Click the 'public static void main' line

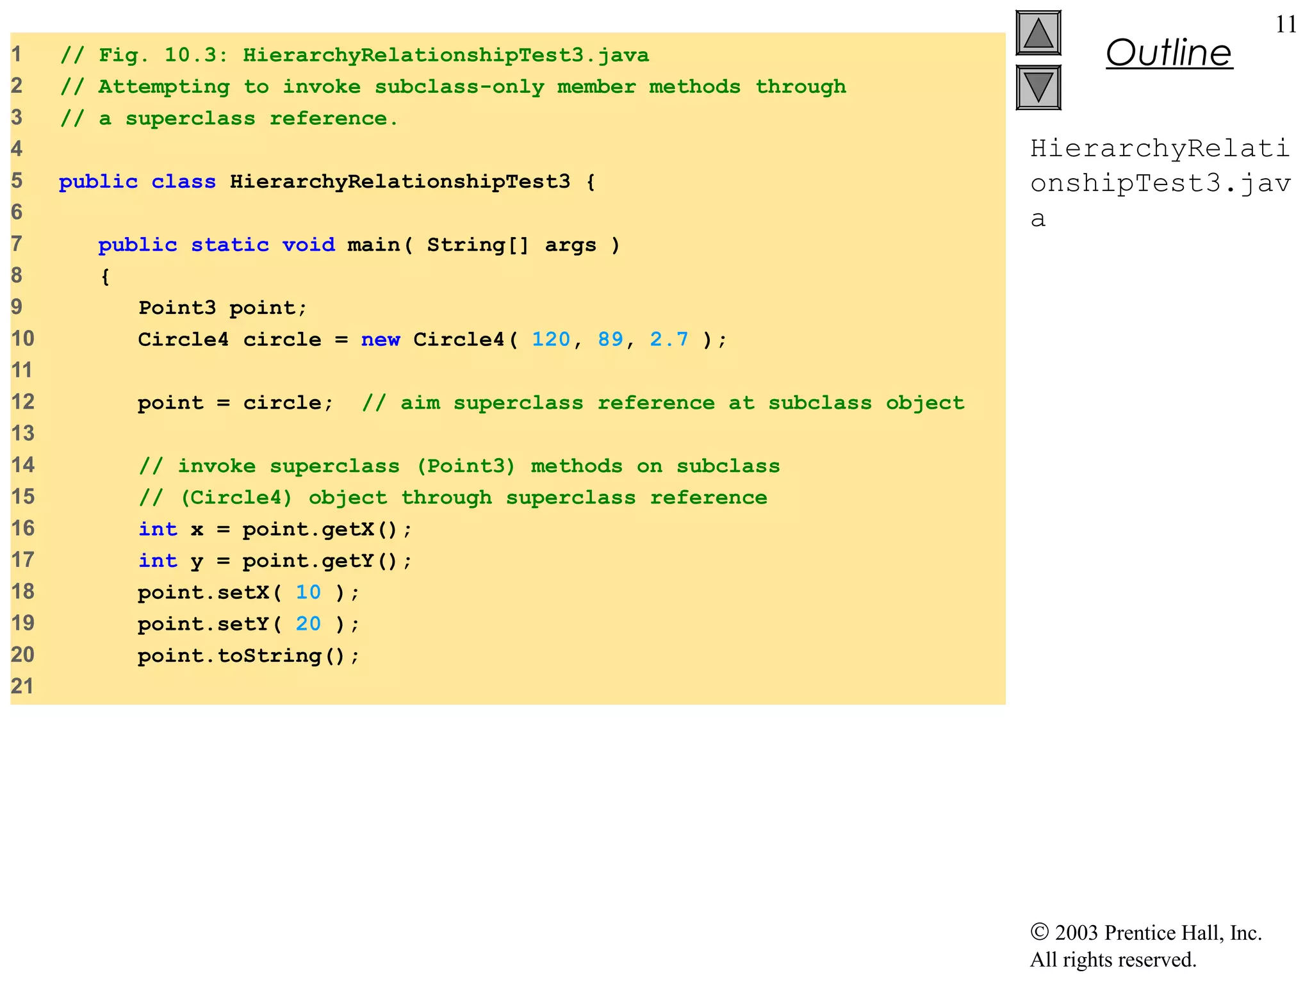click(x=359, y=245)
